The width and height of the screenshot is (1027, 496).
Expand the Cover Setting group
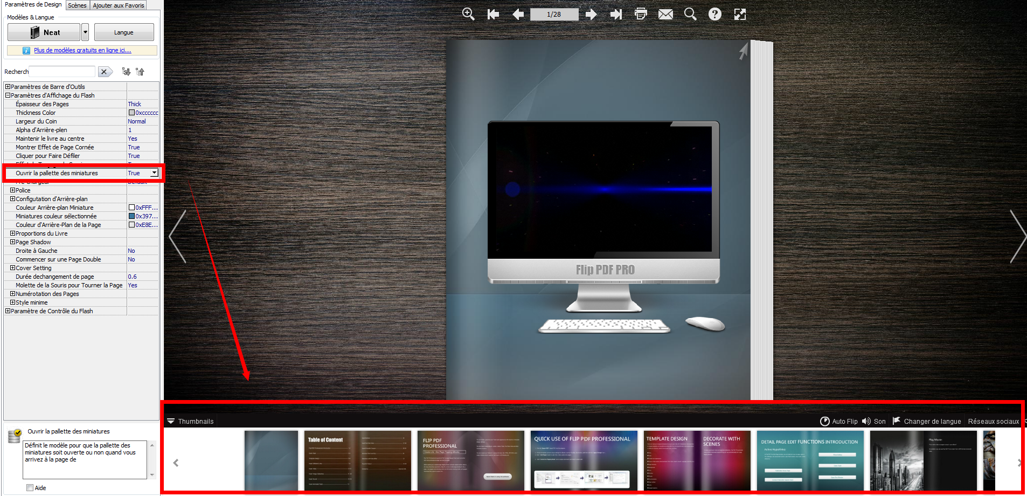12,267
